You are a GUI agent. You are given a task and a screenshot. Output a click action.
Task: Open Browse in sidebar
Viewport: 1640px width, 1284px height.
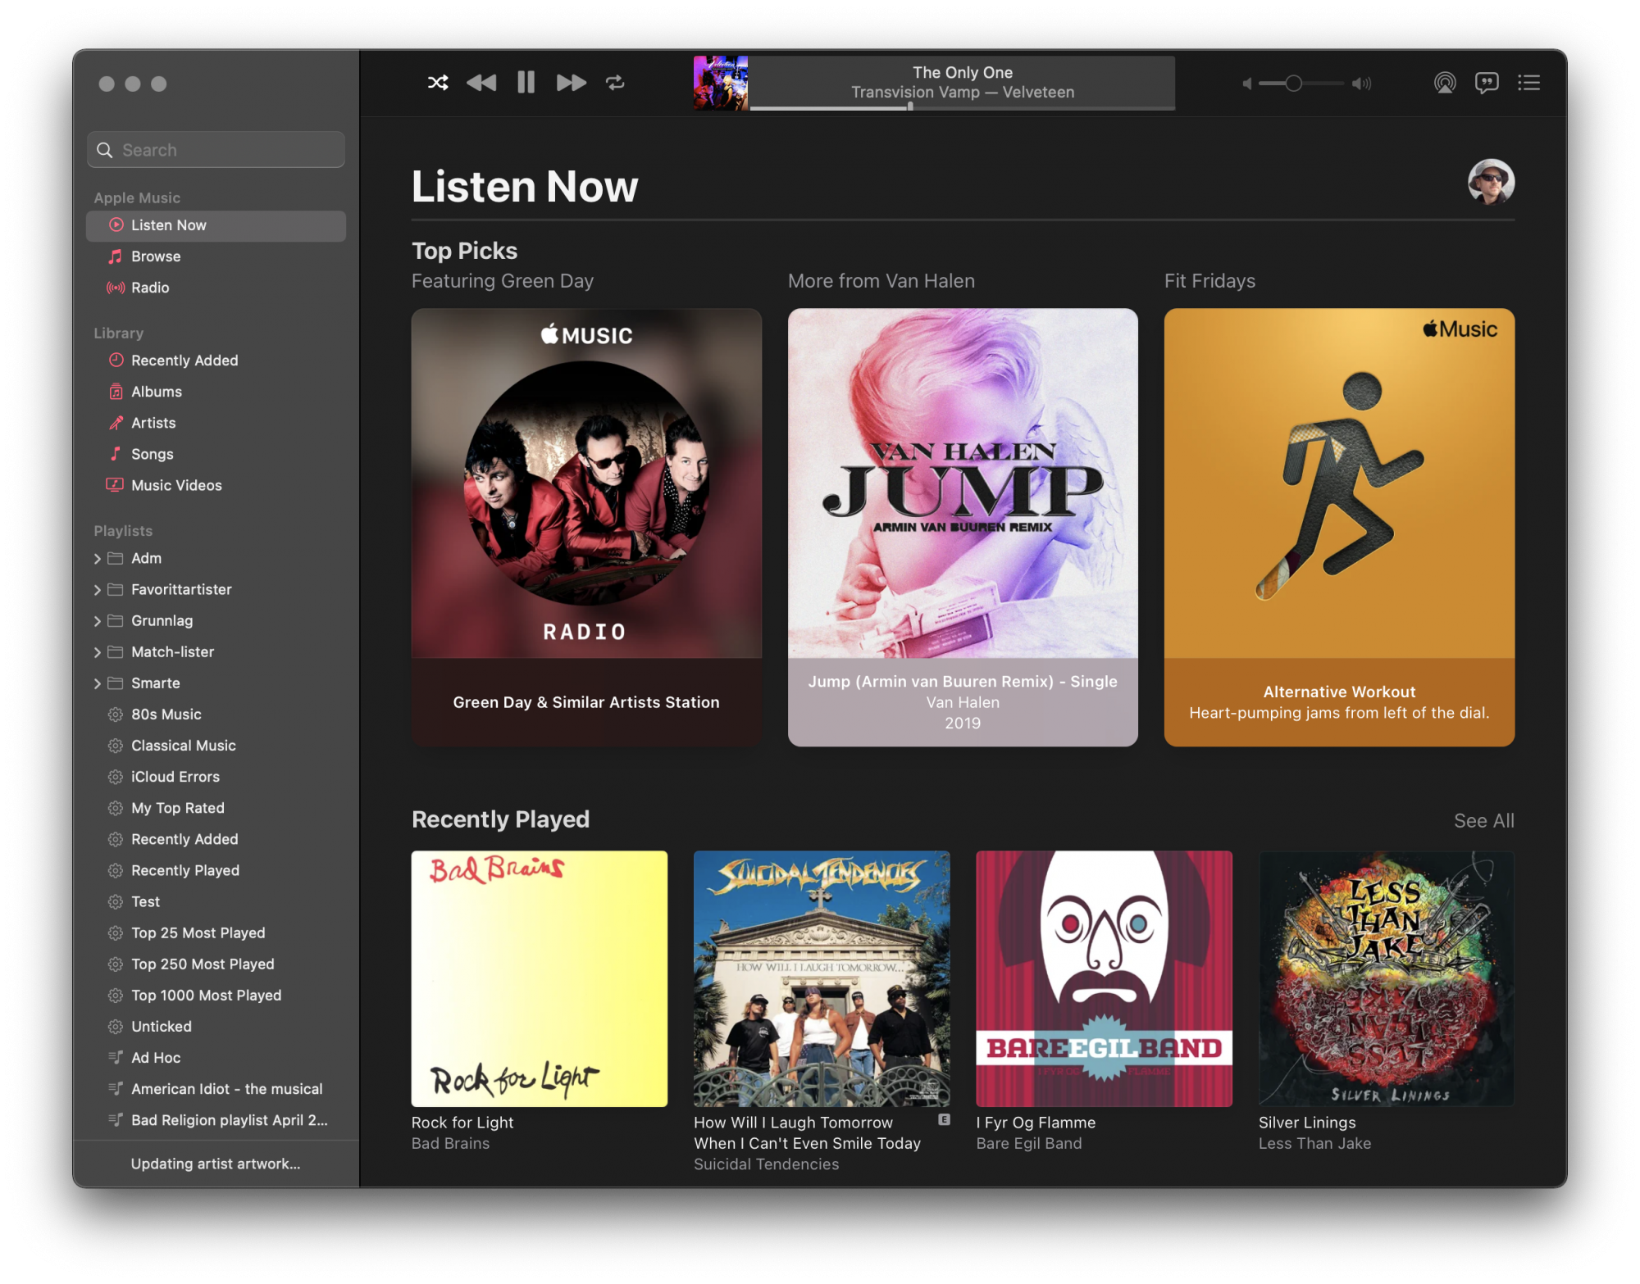click(x=156, y=256)
